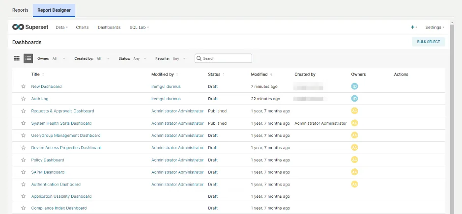The height and width of the screenshot is (214, 462).
Task: Sort the table by Title
Action: coord(38,74)
